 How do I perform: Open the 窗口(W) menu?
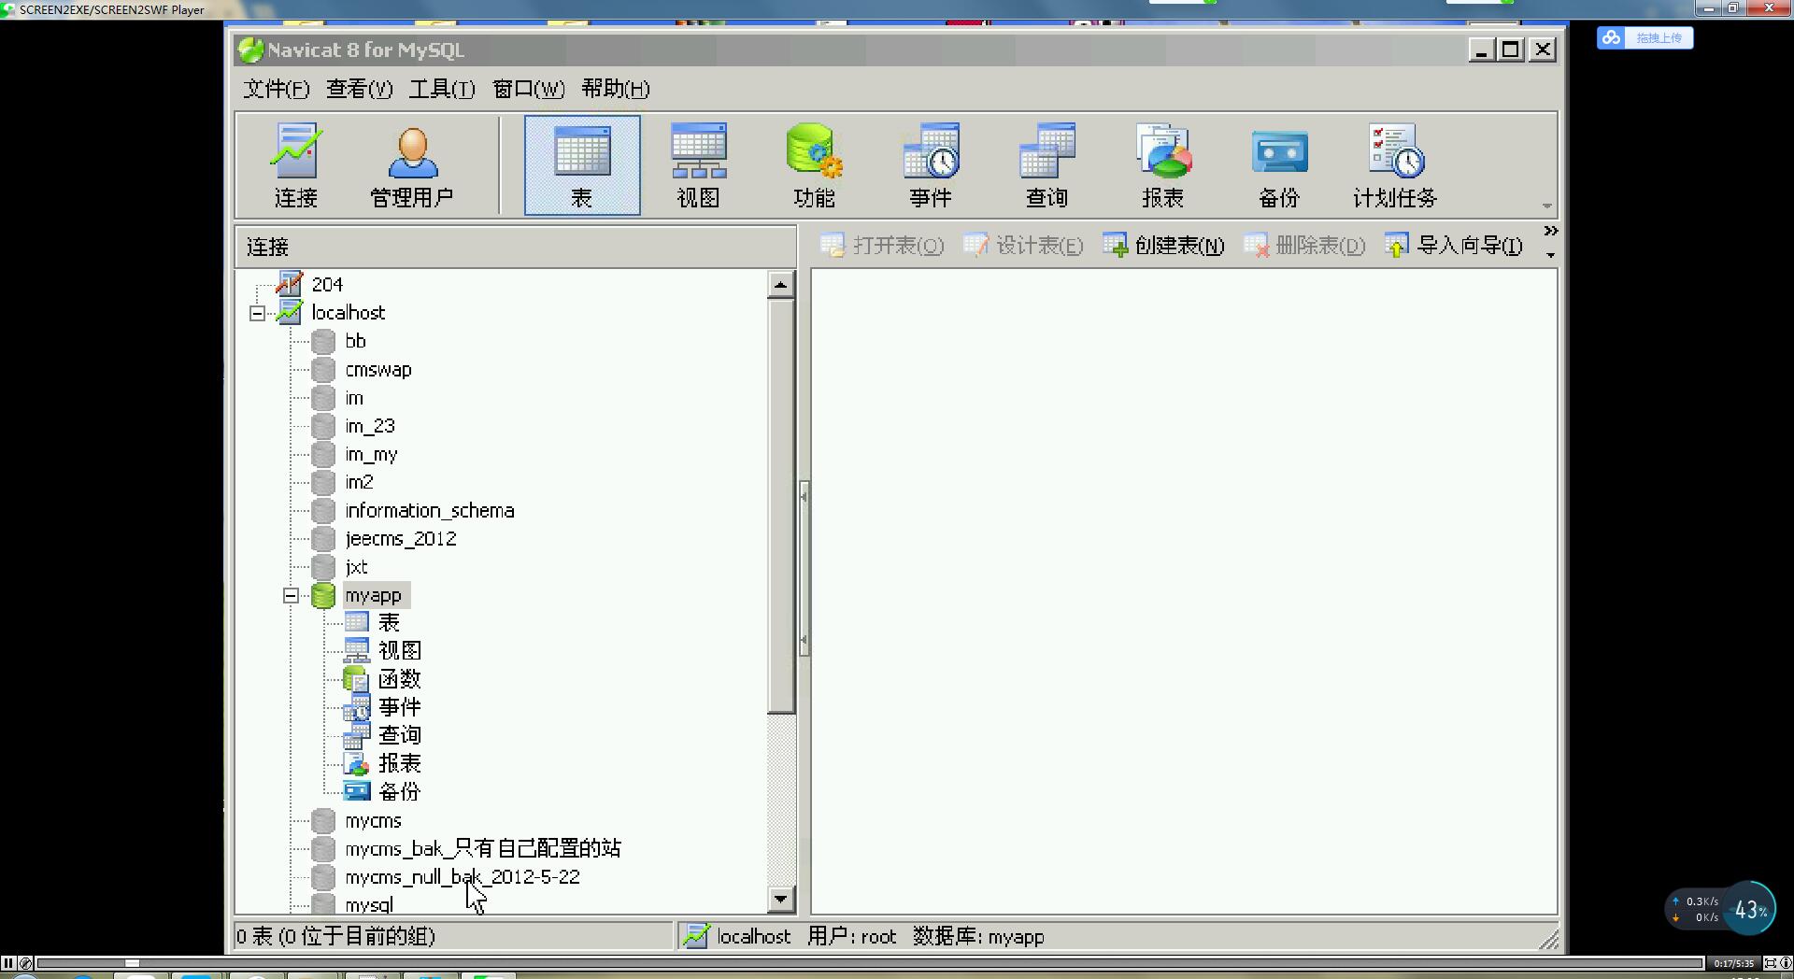(528, 89)
